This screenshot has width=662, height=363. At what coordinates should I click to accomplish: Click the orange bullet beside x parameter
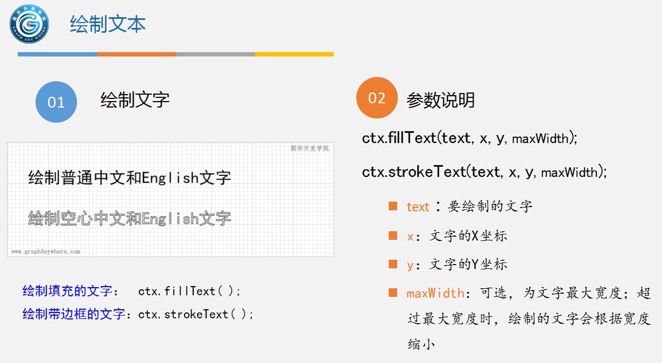coord(393,235)
